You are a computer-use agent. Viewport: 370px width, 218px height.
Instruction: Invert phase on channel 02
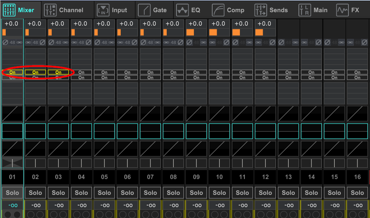42,42
